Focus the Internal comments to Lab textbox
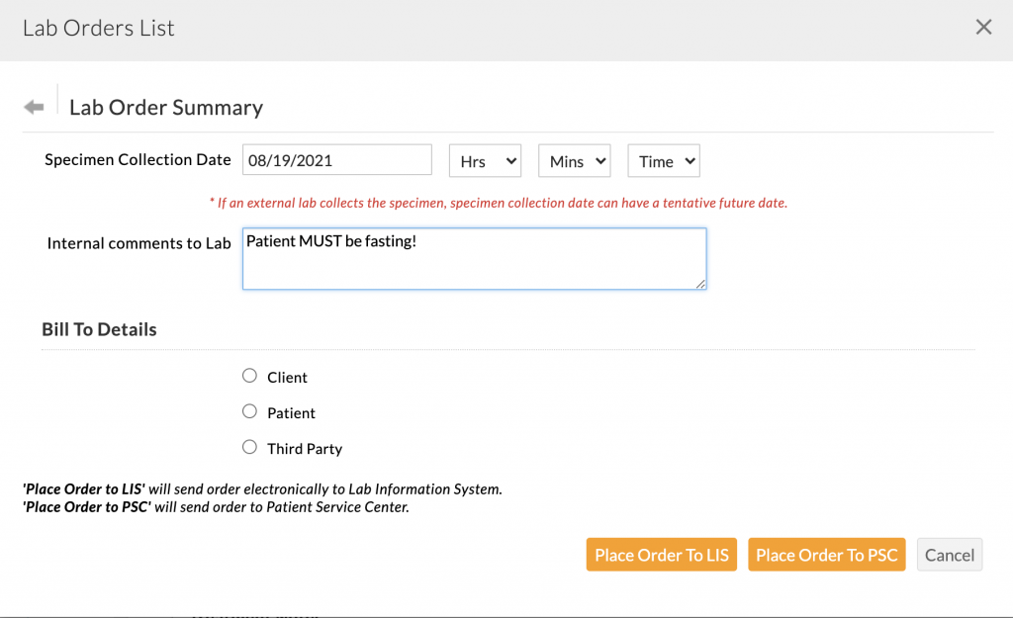Screen dimensions: 1013x618 click(x=474, y=259)
